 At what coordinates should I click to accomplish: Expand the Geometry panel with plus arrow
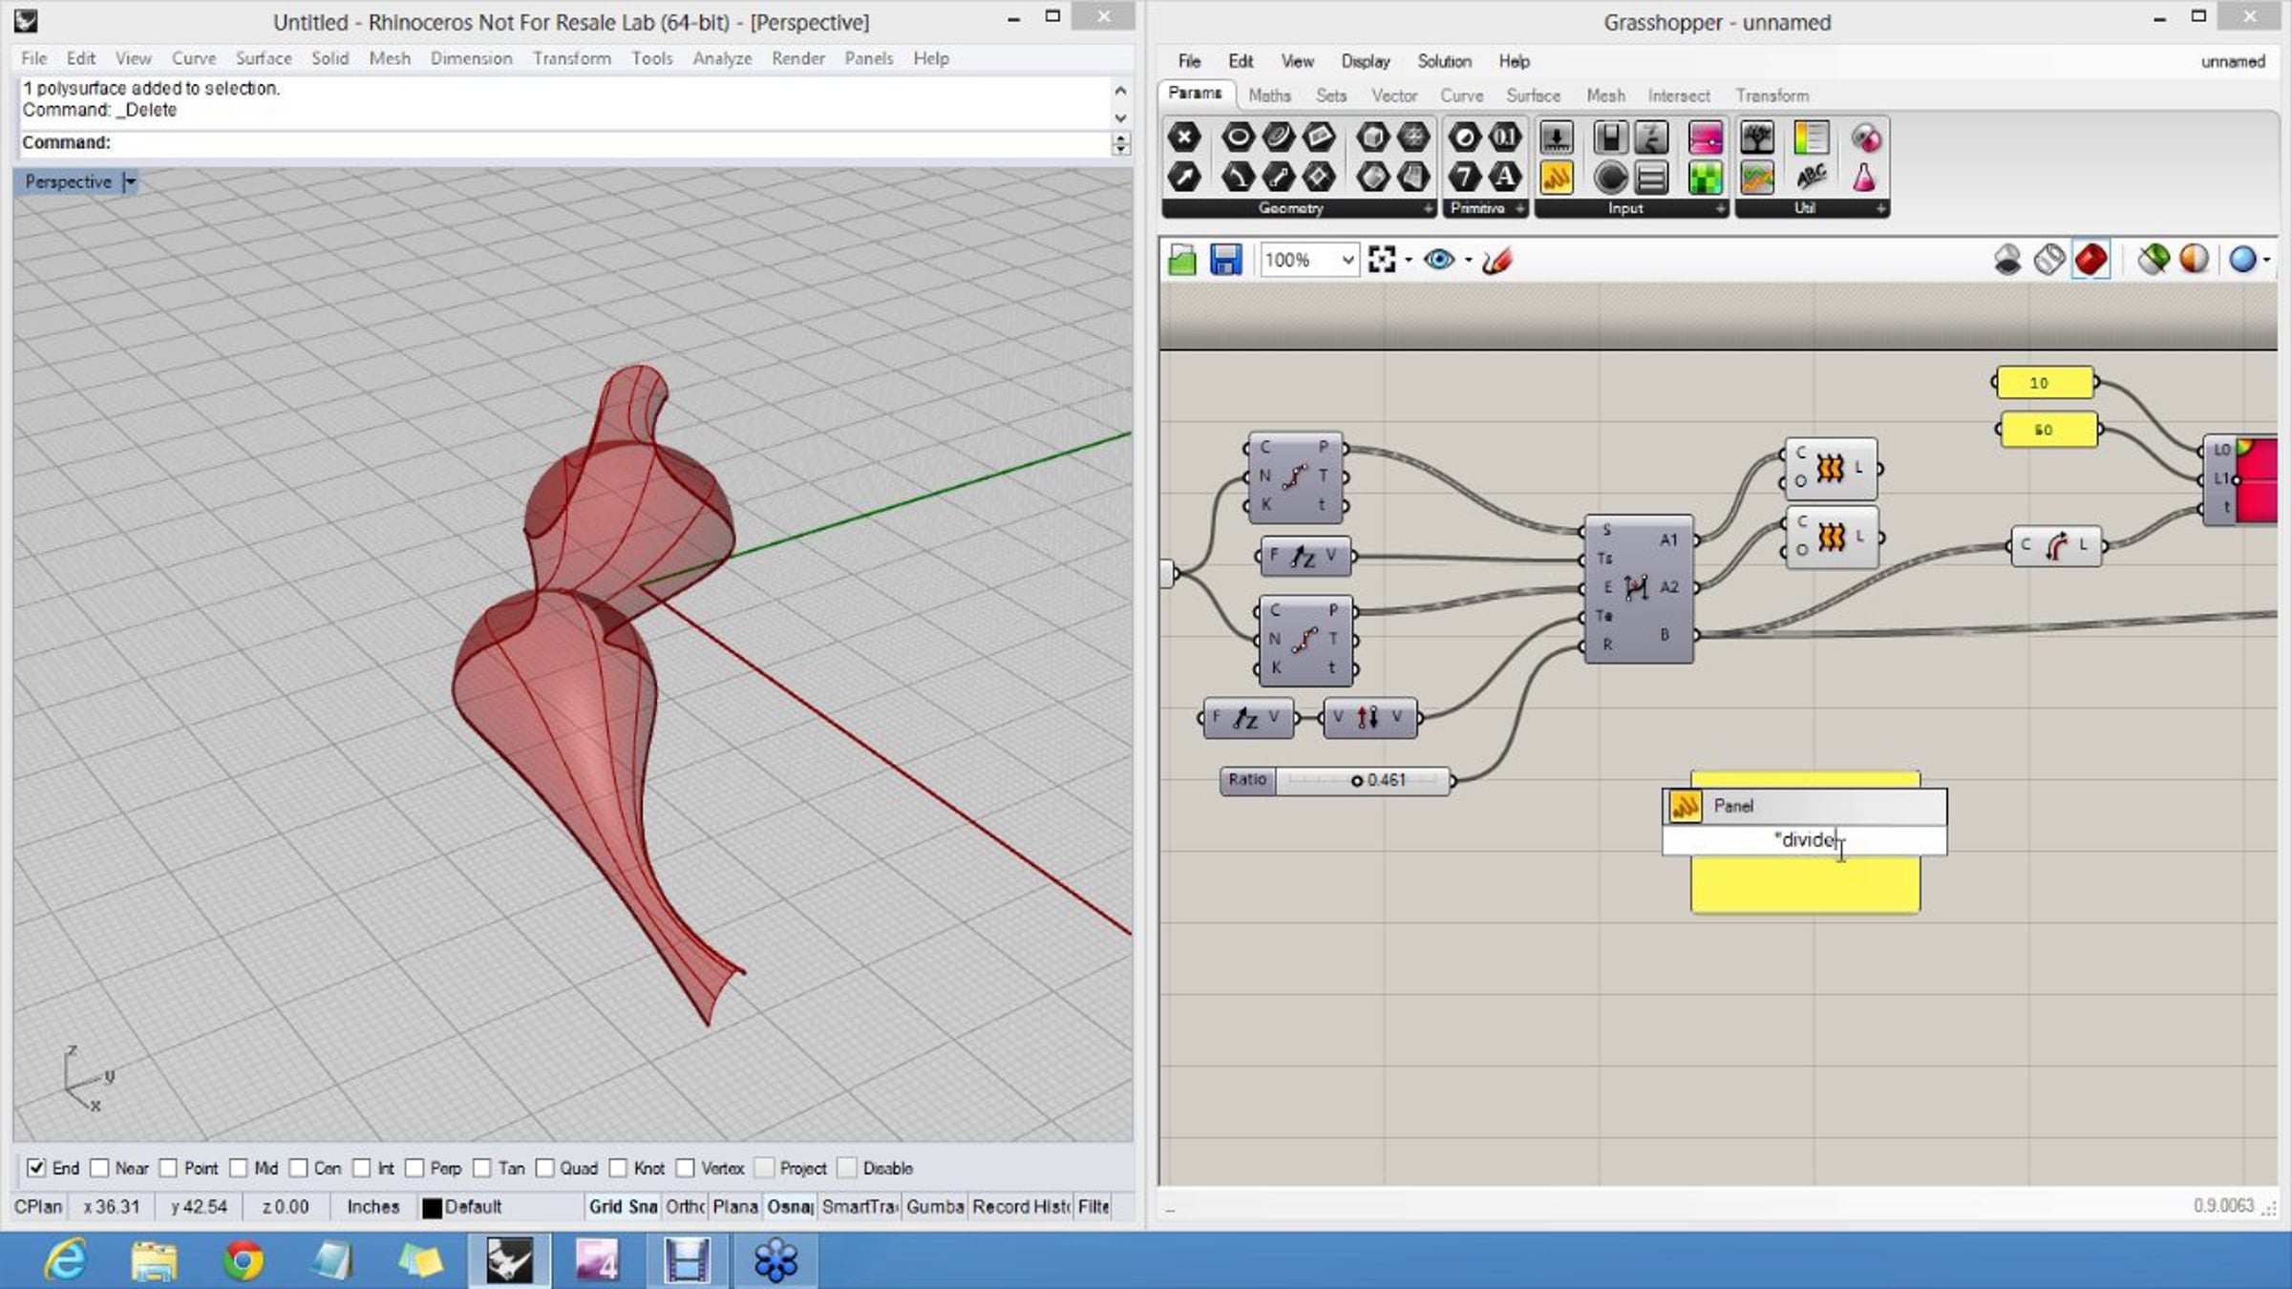point(1429,208)
